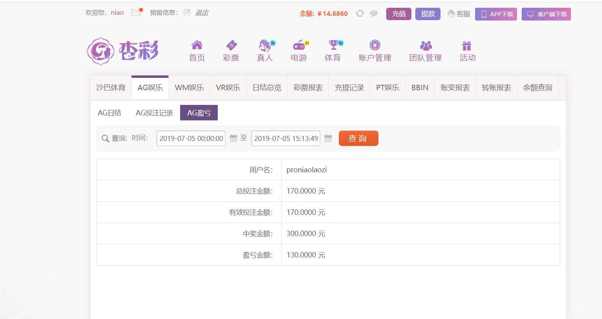Click the 客户端下载 button
Viewport: 602px width, 319px height.
point(546,14)
